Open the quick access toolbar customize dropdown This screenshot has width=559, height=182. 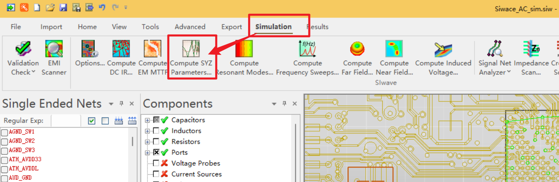(126, 7)
